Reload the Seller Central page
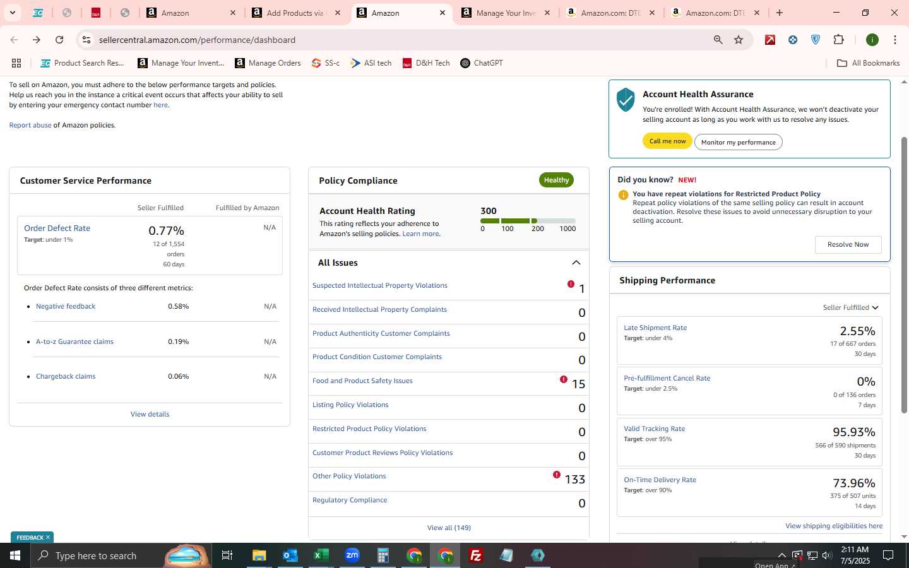The image size is (909, 568). (59, 40)
